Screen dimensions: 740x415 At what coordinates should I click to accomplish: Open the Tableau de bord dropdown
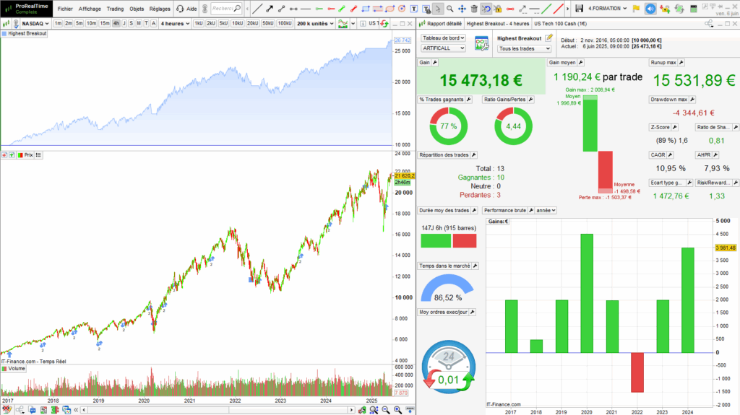click(443, 38)
